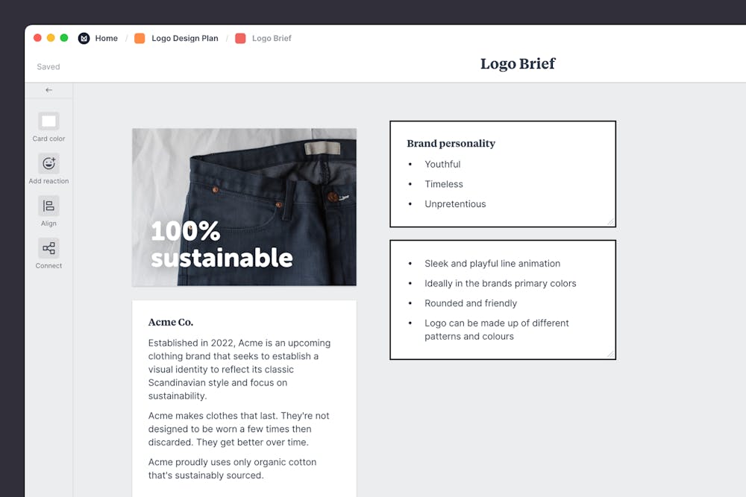746x497 pixels.
Task: Click the resize handle on the Brand personality card
Action: tap(612, 222)
